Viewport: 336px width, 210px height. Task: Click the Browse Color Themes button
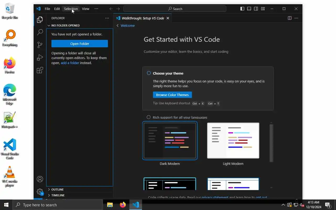(x=172, y=95)
